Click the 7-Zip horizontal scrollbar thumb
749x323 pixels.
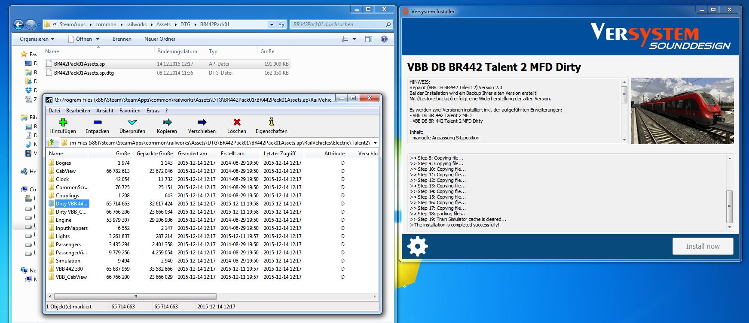pyautogui.click(x=135, y=296)
